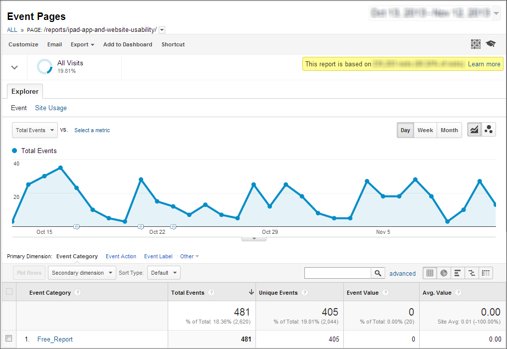The image size is (507, 349).
Task: Switch to line chart view icon
Action: (474, 130)
